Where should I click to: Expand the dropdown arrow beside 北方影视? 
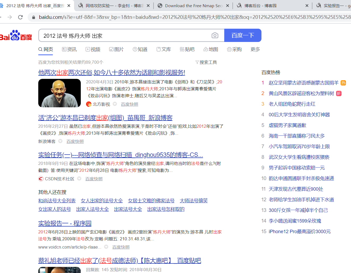115,104
